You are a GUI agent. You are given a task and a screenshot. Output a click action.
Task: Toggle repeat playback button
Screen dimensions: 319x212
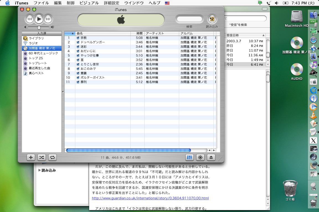coord(52,157)
